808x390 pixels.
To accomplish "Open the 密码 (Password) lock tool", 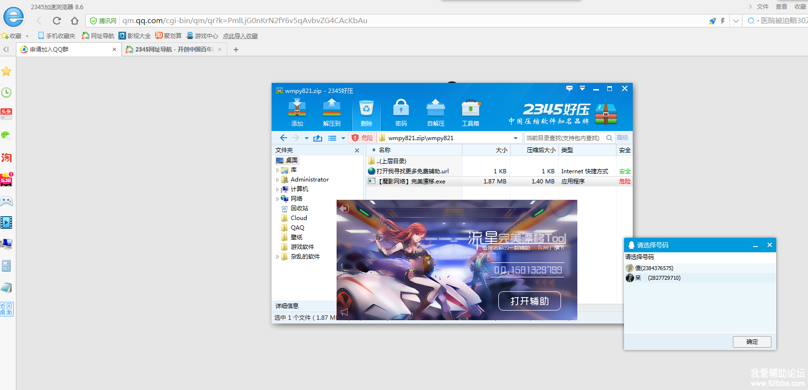I will pos(401,112).
